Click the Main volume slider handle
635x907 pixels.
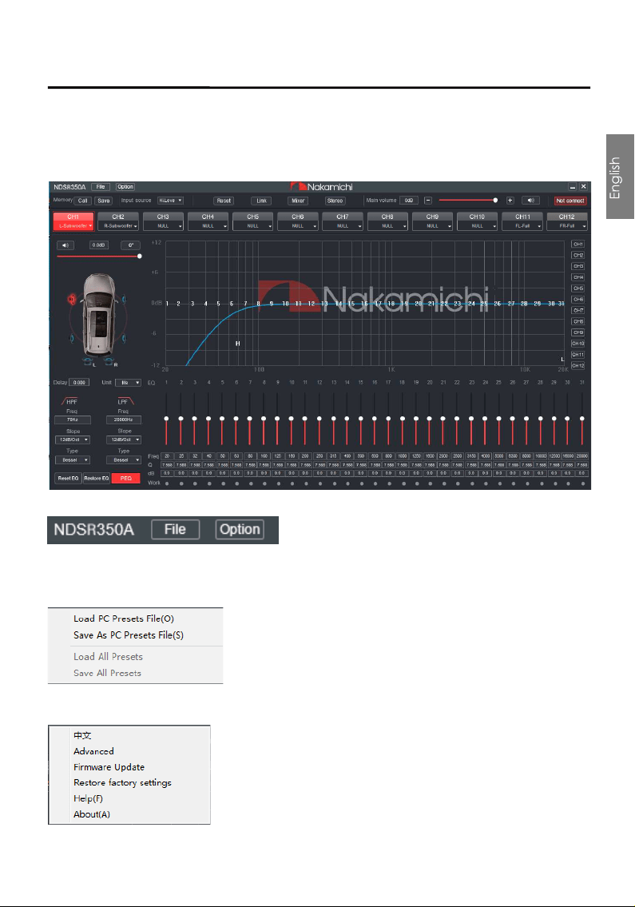coord(495,200)
